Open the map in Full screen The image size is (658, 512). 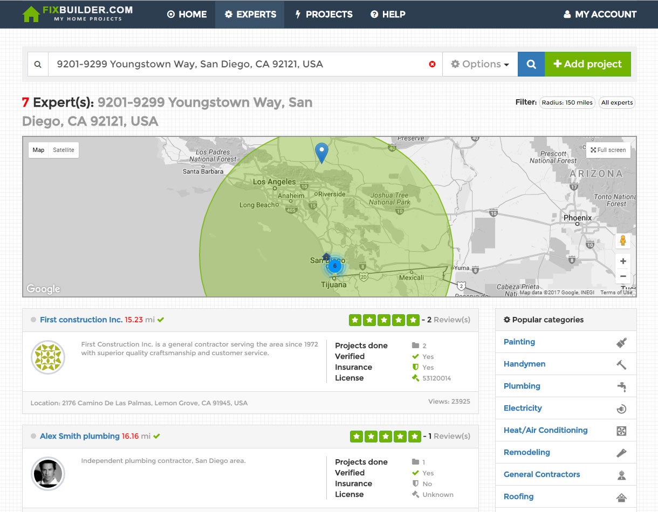(x=608, y=150)
